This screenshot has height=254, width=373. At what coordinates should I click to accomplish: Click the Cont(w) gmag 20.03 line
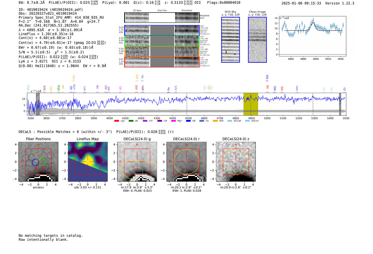pos(62,43)
